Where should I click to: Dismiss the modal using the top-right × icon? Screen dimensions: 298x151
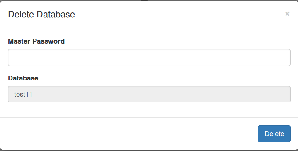287,14
